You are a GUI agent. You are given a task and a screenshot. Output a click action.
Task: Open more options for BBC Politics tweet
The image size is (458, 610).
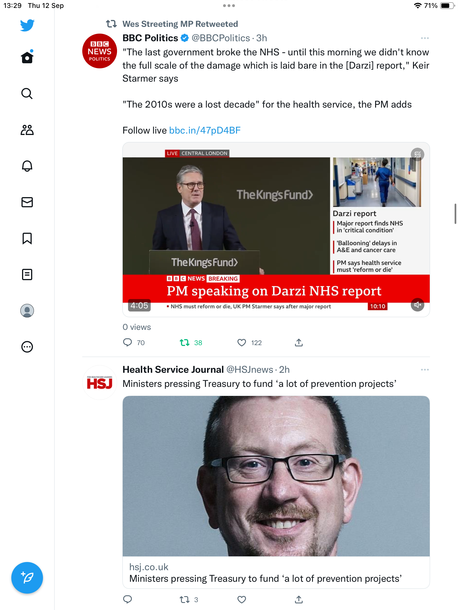pyautogui.click(x=425, y=38)
